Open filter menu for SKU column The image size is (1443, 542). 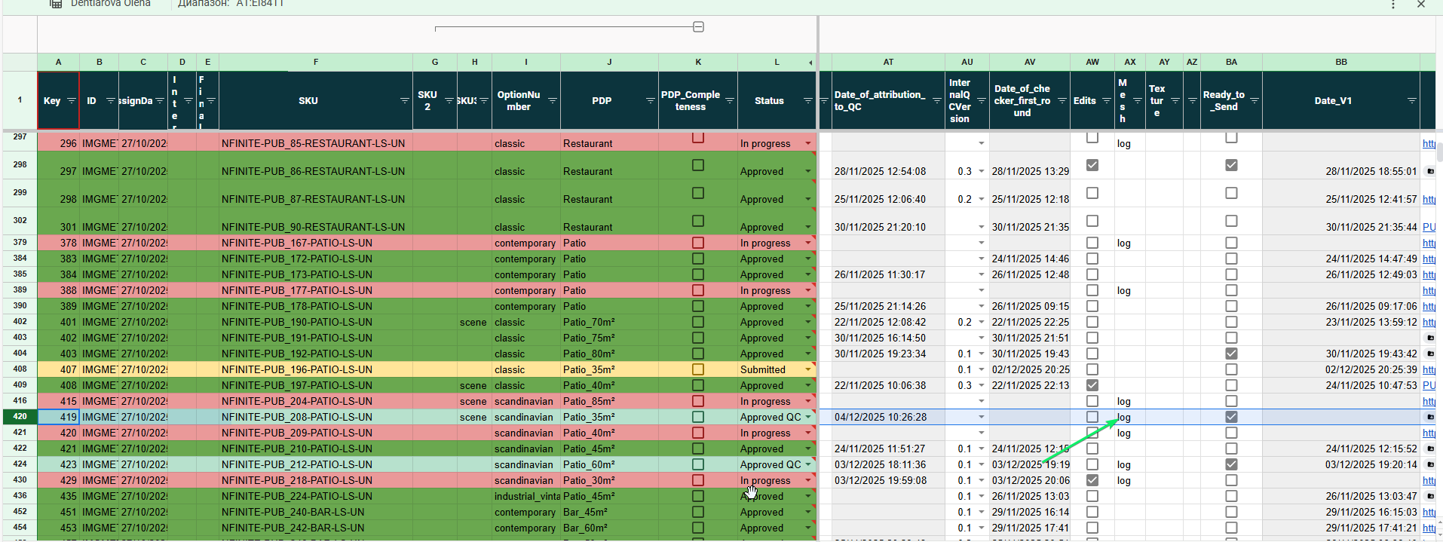click(x=404, y=101)
